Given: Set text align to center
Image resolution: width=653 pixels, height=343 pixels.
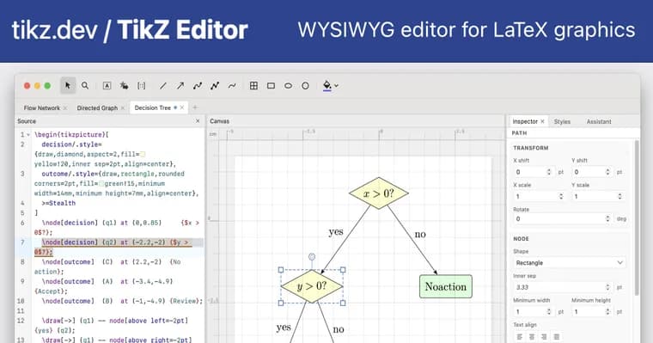Looking at the screenshot, I should coord(532,336).
